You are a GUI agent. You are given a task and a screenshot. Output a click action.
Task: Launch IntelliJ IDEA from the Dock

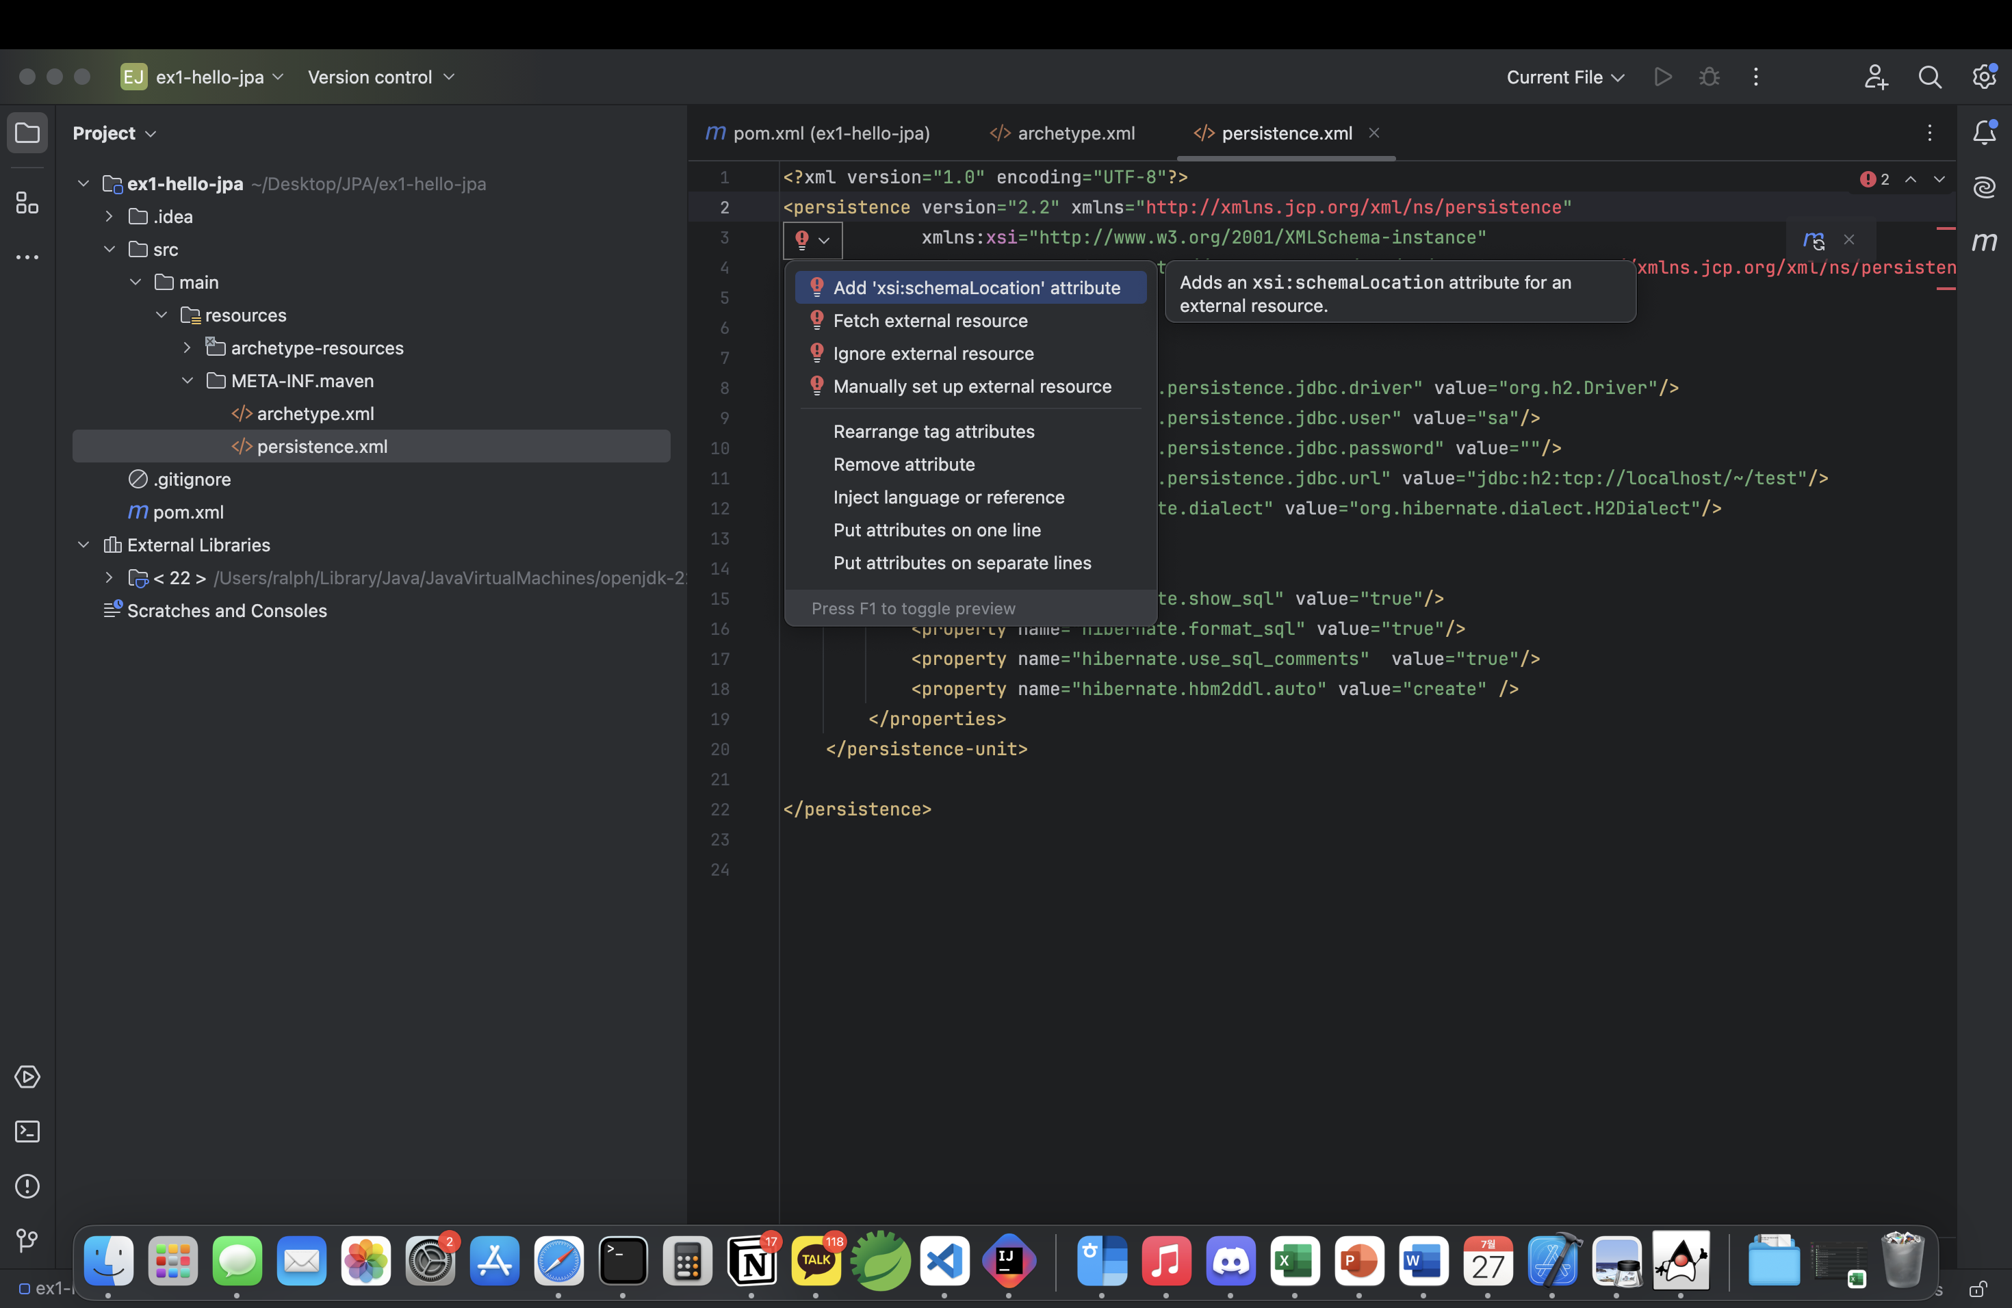(1009, 1261)
